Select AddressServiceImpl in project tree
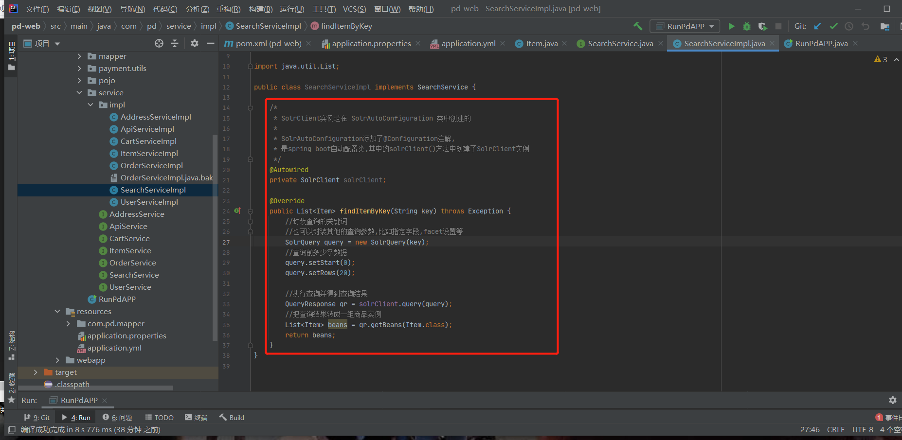Screen dimensions: 902x440 tap(156, 117)
